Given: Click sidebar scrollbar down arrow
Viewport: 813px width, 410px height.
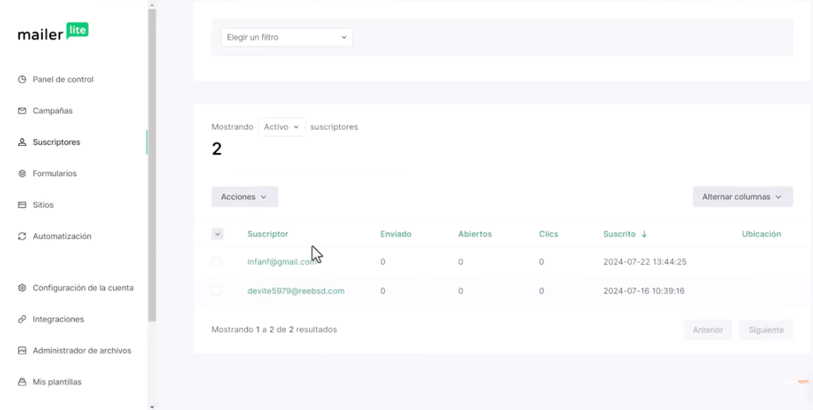Looking at the screenshot, I should (152, 407).
